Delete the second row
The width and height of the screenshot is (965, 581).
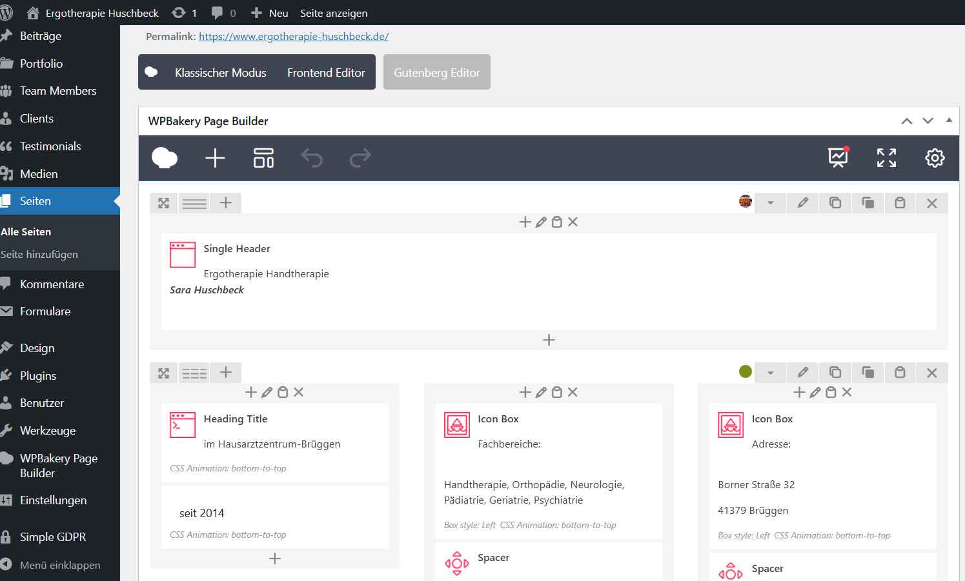coord(932,373)
